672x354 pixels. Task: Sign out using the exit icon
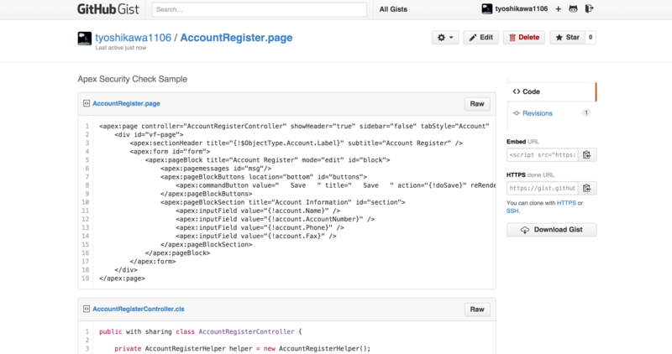pos(590,8)
